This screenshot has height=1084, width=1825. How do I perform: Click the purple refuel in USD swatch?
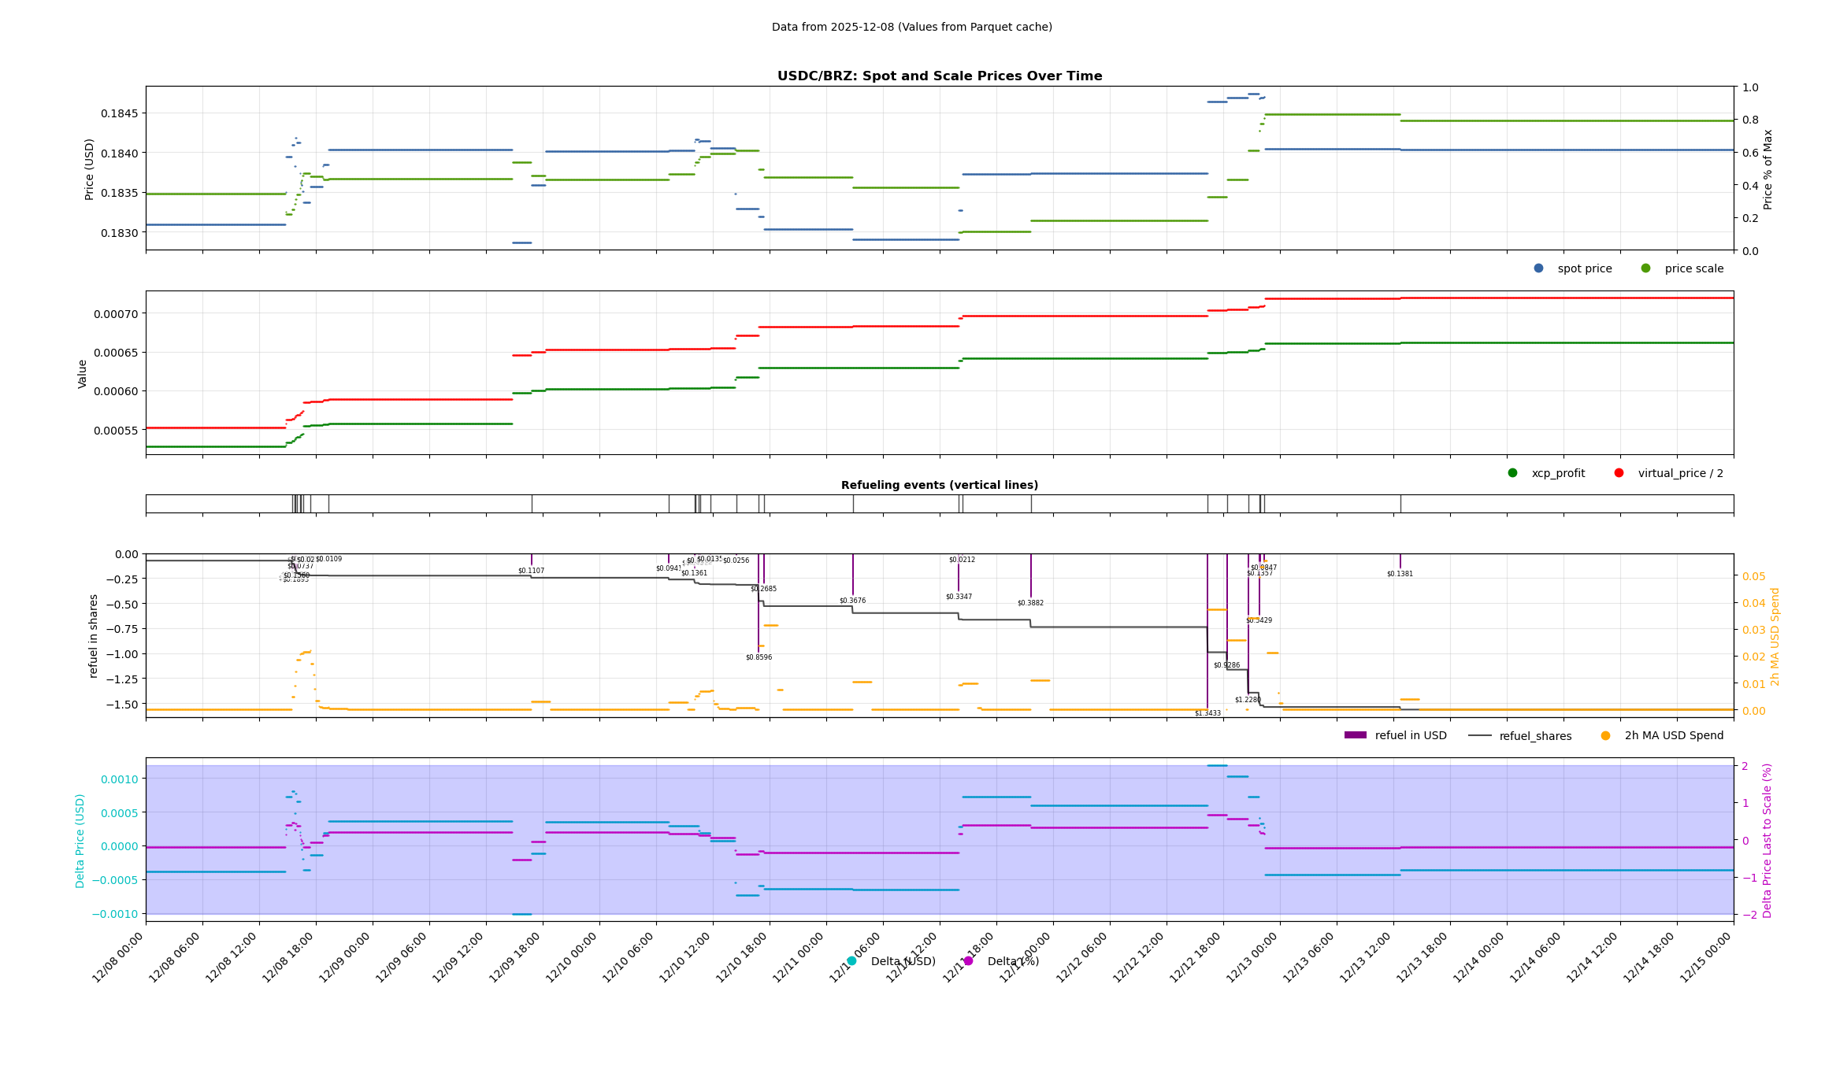[x=1355, y=735]
